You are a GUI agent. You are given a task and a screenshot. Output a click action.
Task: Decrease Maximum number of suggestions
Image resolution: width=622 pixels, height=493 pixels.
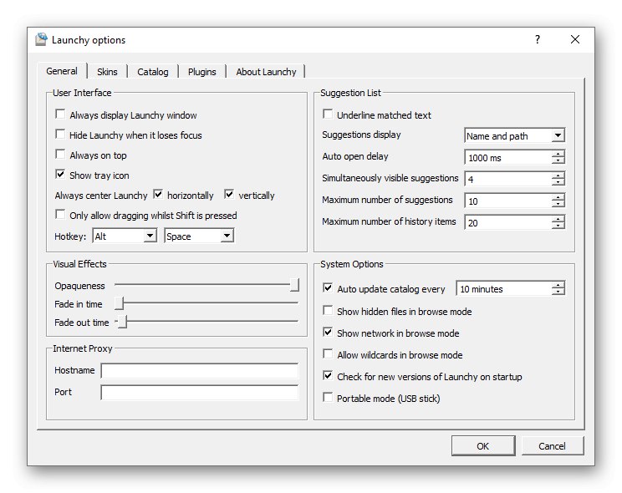point(558,204)
